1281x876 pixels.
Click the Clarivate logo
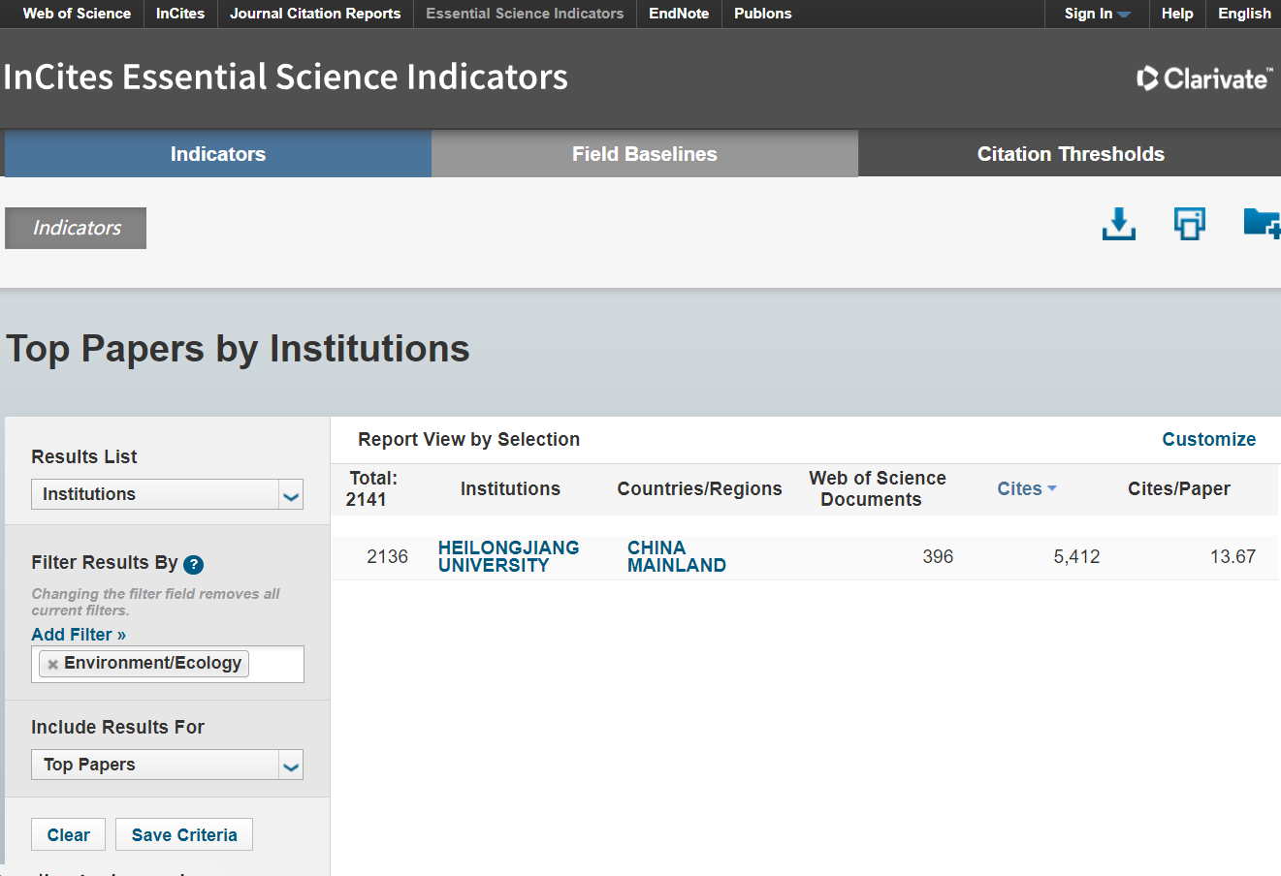(x=1204, y=78)
